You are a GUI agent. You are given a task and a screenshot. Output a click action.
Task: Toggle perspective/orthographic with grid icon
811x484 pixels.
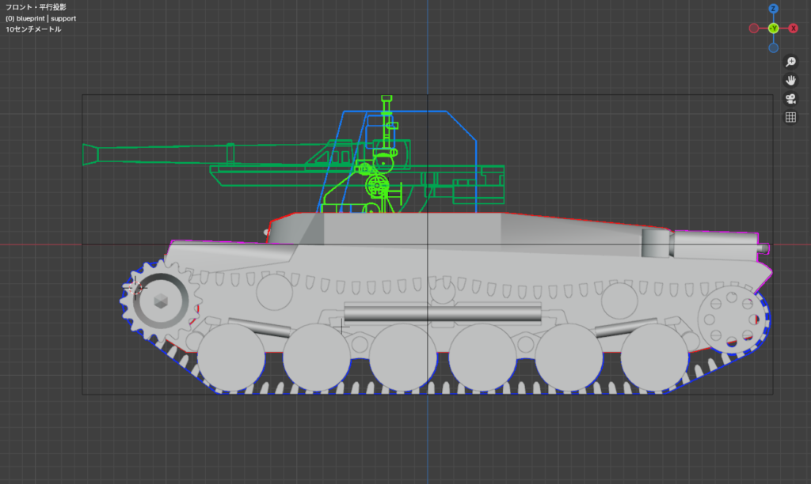pos(790,117)
